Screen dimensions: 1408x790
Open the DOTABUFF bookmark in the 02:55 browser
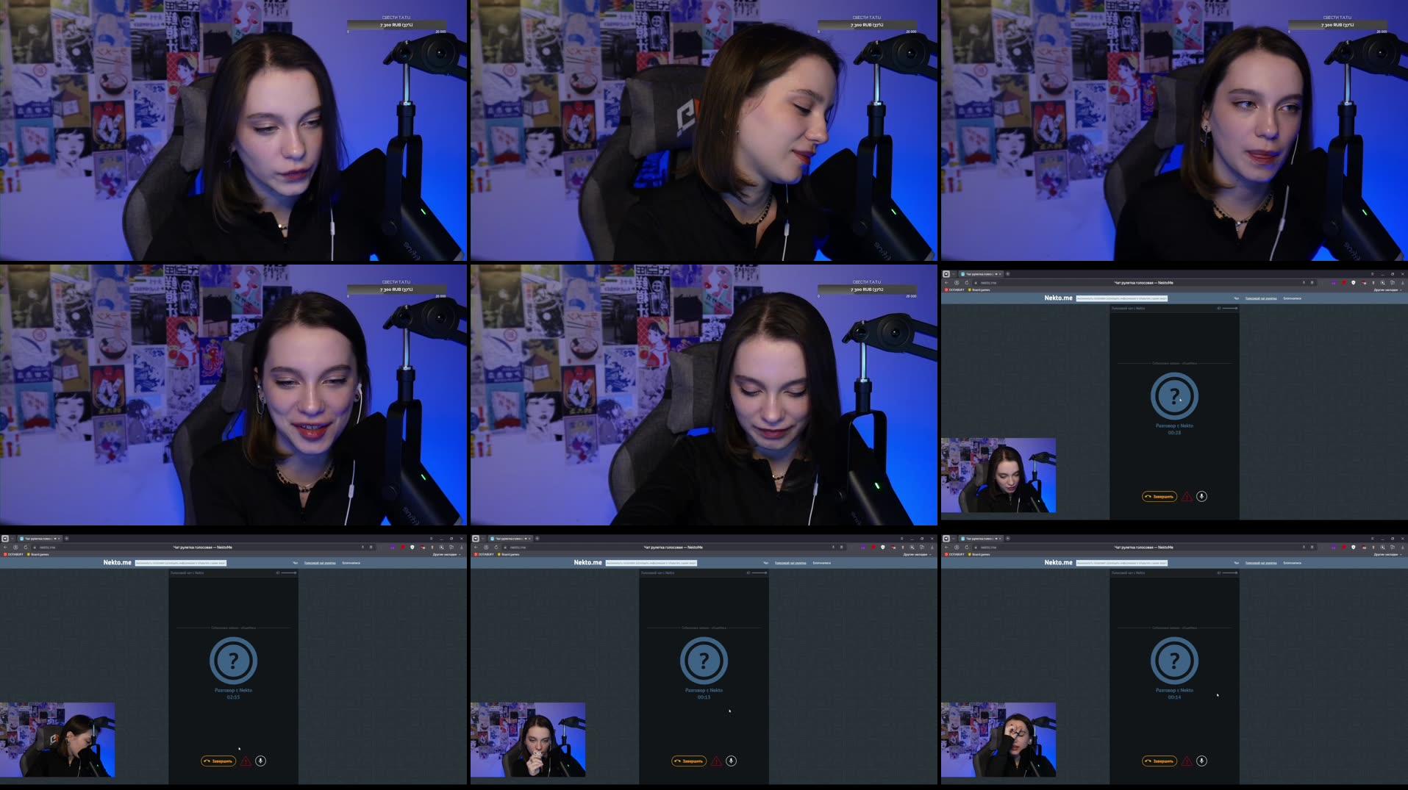[x=14, y=554]
